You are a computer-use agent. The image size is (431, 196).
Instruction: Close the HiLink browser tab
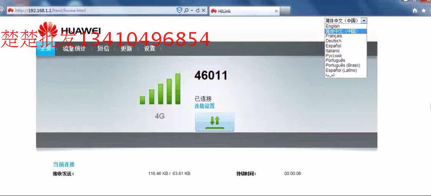coord(276,11)
